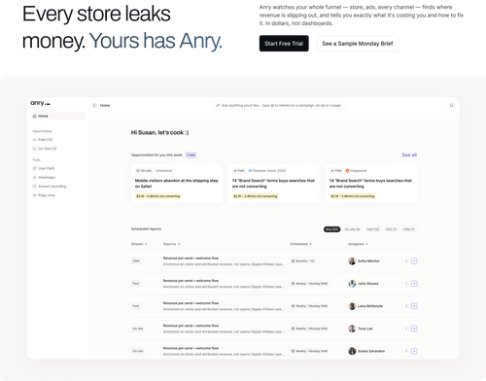Click John Stones' avatar

pyautogui.click(x=352, y=284)
